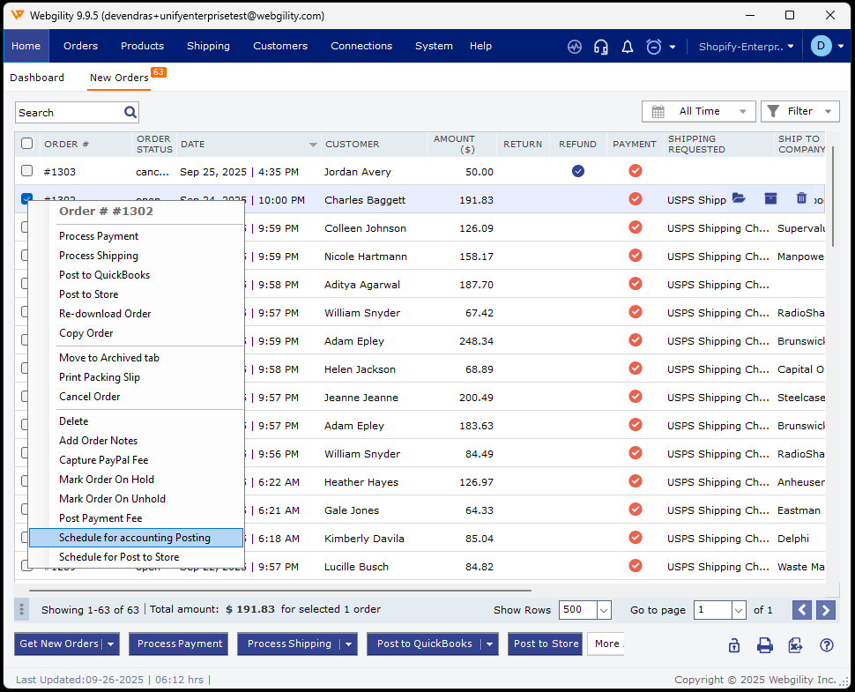Click in the Search orders field
Viewport: 855px width, 692px height.
point(69,113)
